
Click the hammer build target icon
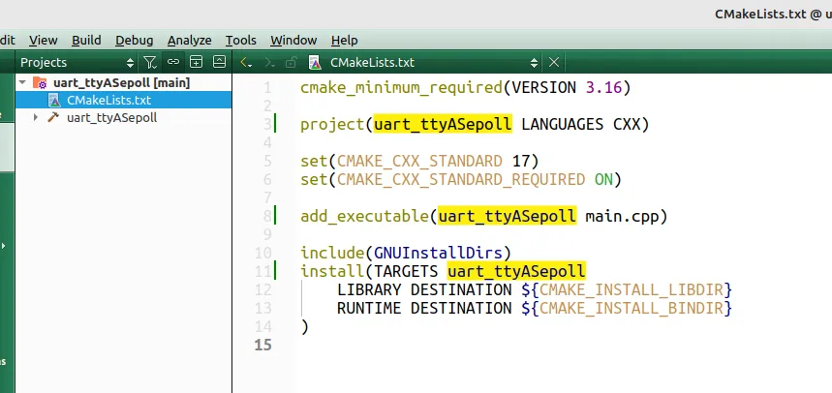point(53,118)
